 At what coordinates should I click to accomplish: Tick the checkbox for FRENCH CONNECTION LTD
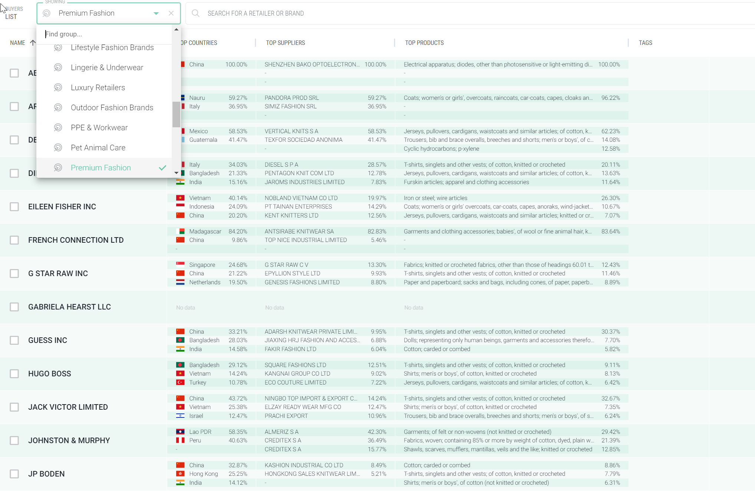(x=14, y=240)
